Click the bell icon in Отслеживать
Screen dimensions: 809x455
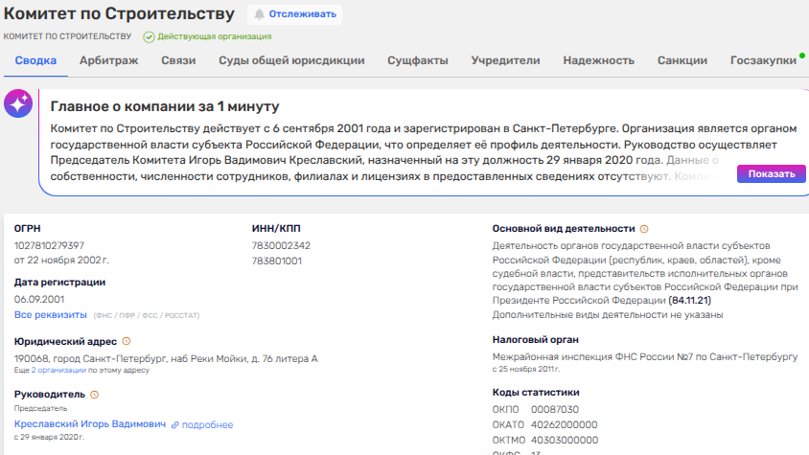259,14
